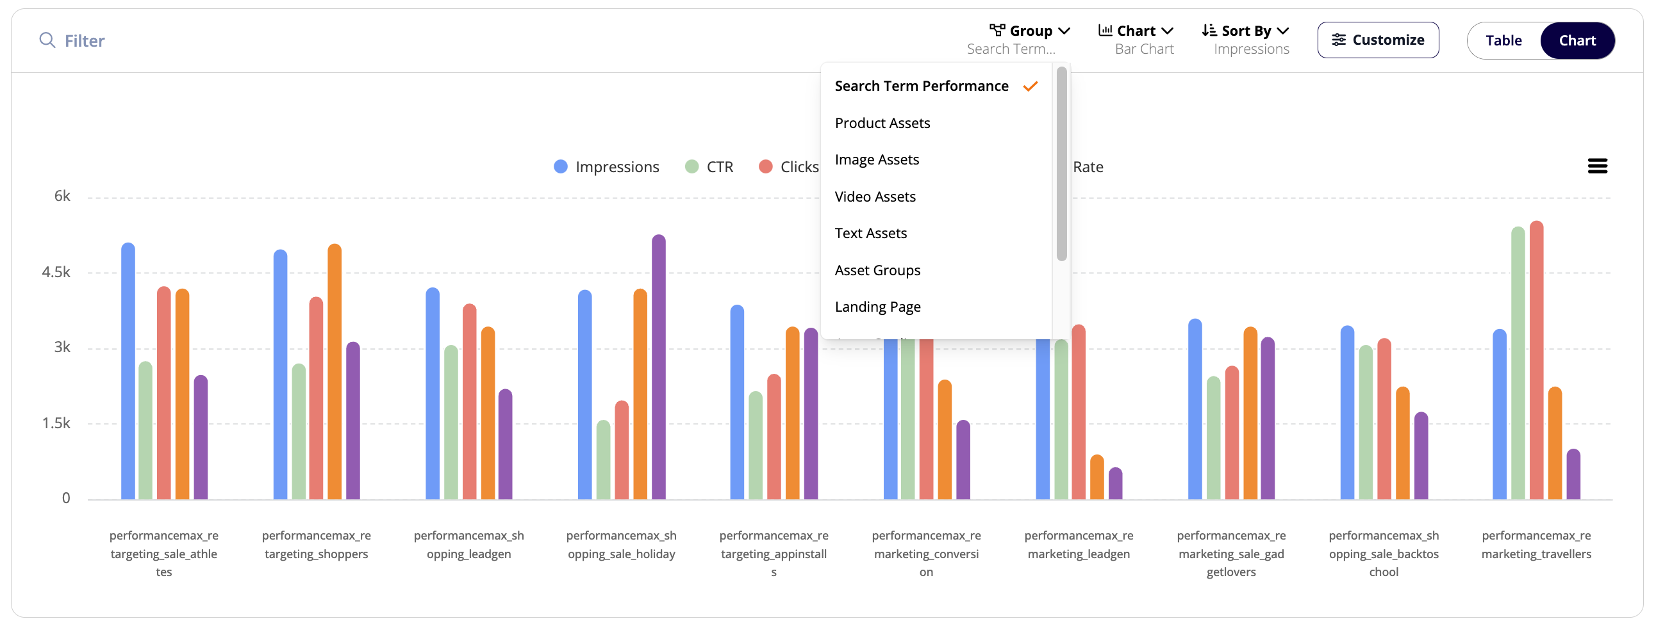
Task: Click the purple bar for performancemax_shopping_sale_holiday
Action: pos(658,367)
